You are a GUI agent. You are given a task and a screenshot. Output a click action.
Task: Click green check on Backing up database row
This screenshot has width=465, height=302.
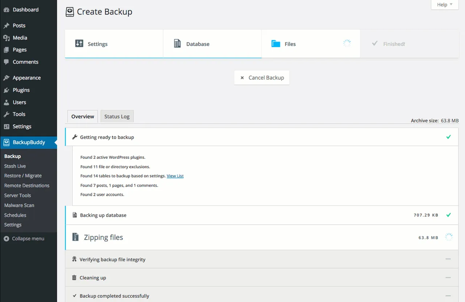coord(448,215)
